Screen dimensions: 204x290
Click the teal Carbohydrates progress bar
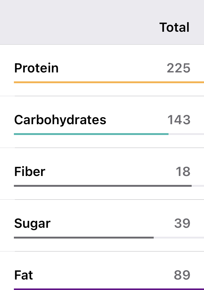(91, 134)
